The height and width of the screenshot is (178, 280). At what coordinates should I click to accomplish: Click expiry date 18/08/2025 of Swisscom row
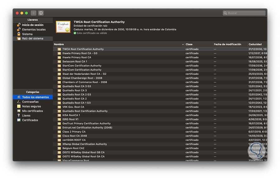[258, 62]
